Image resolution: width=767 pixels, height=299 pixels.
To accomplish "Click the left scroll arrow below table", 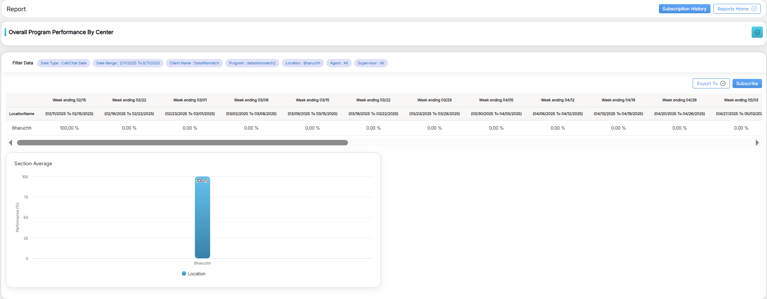I will [10, 143].
